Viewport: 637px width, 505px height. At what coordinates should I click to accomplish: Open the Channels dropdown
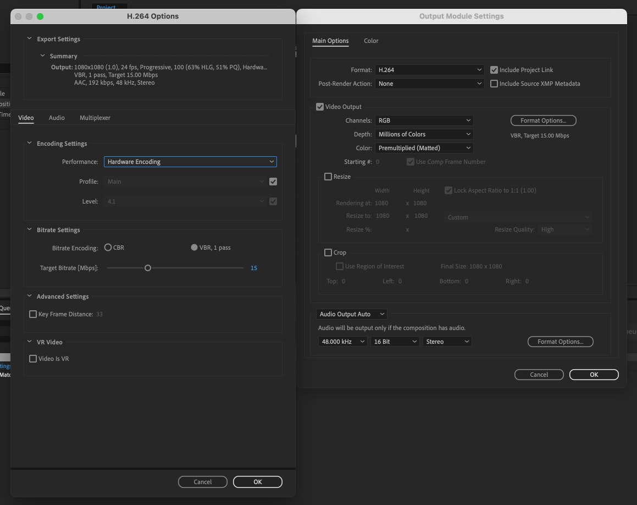(x=424, y=120)
